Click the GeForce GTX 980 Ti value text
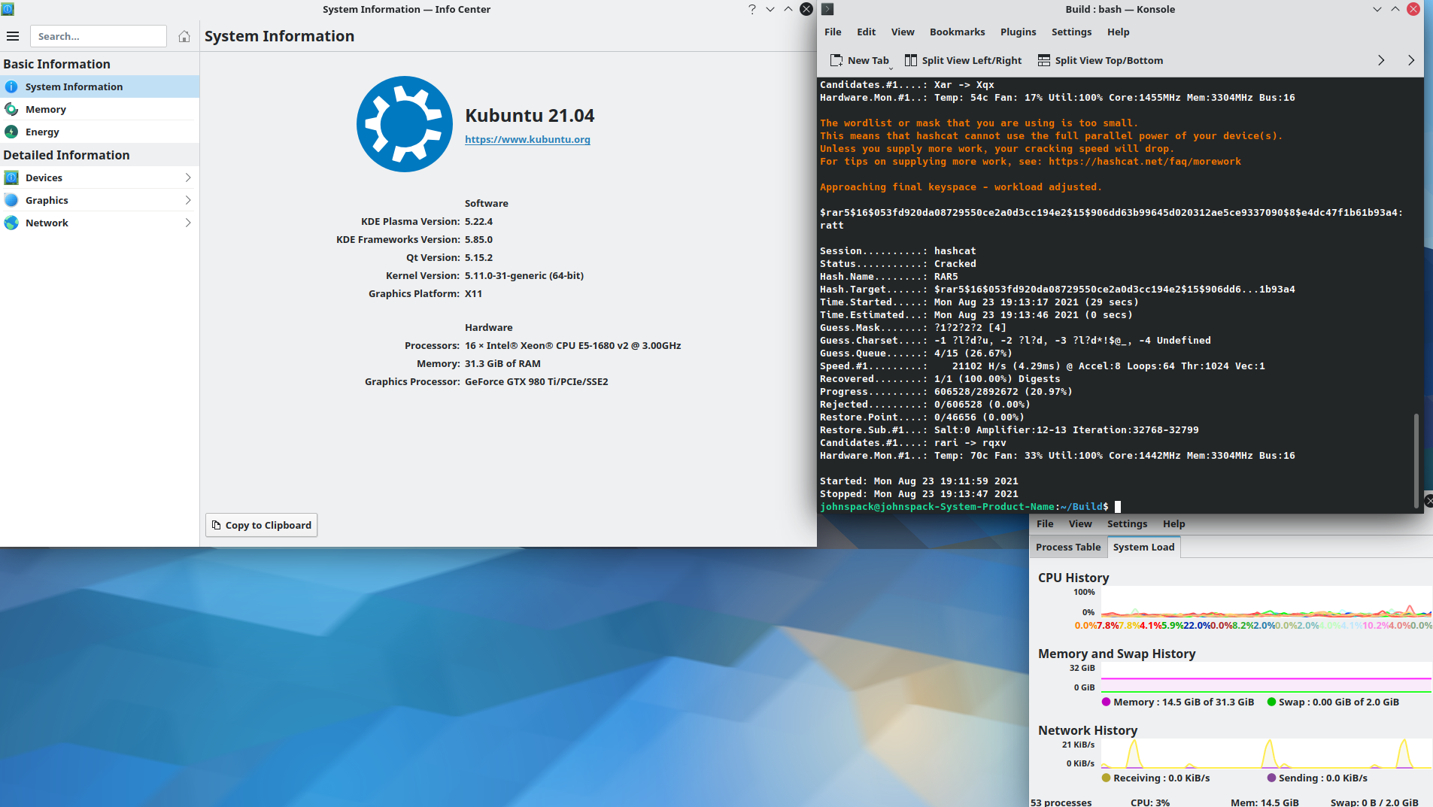The height and width of the screenshot is (807, 1433). pos(536,381)
